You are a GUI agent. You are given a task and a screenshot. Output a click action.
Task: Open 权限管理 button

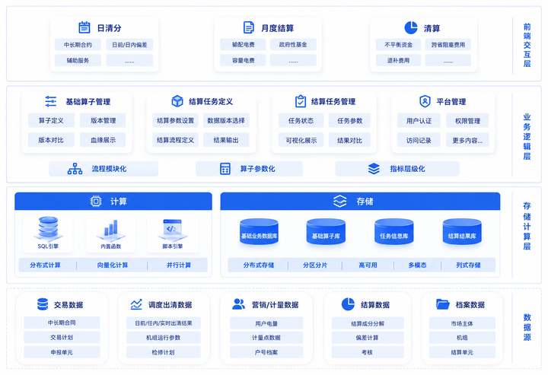click(467, 121)
